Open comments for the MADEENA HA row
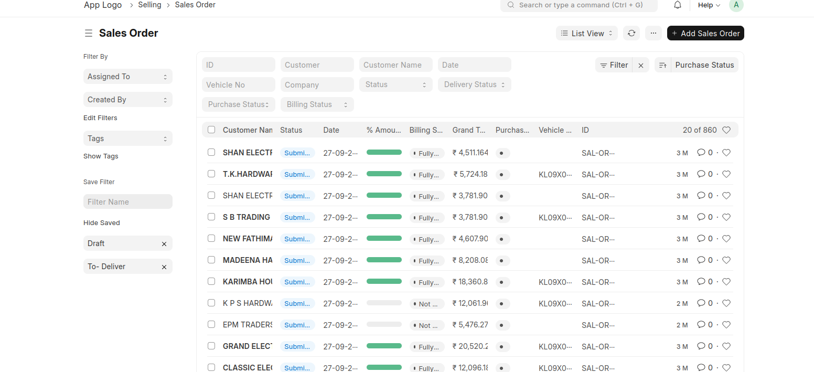The width and height of the screenshot is (814, 372). pyautogui.click(x=704, y=260)
